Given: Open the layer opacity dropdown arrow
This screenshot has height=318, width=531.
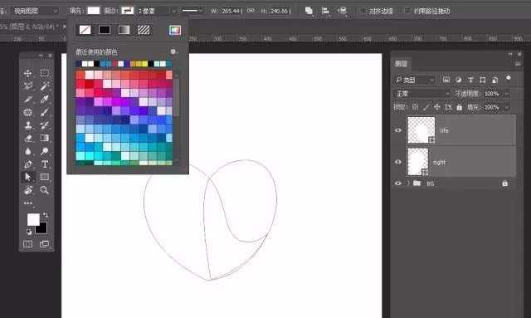Looking at the screenshot, I should 507,94.
